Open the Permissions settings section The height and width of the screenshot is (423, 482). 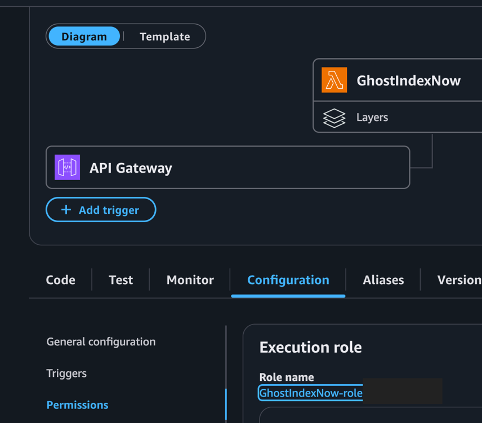78,405
